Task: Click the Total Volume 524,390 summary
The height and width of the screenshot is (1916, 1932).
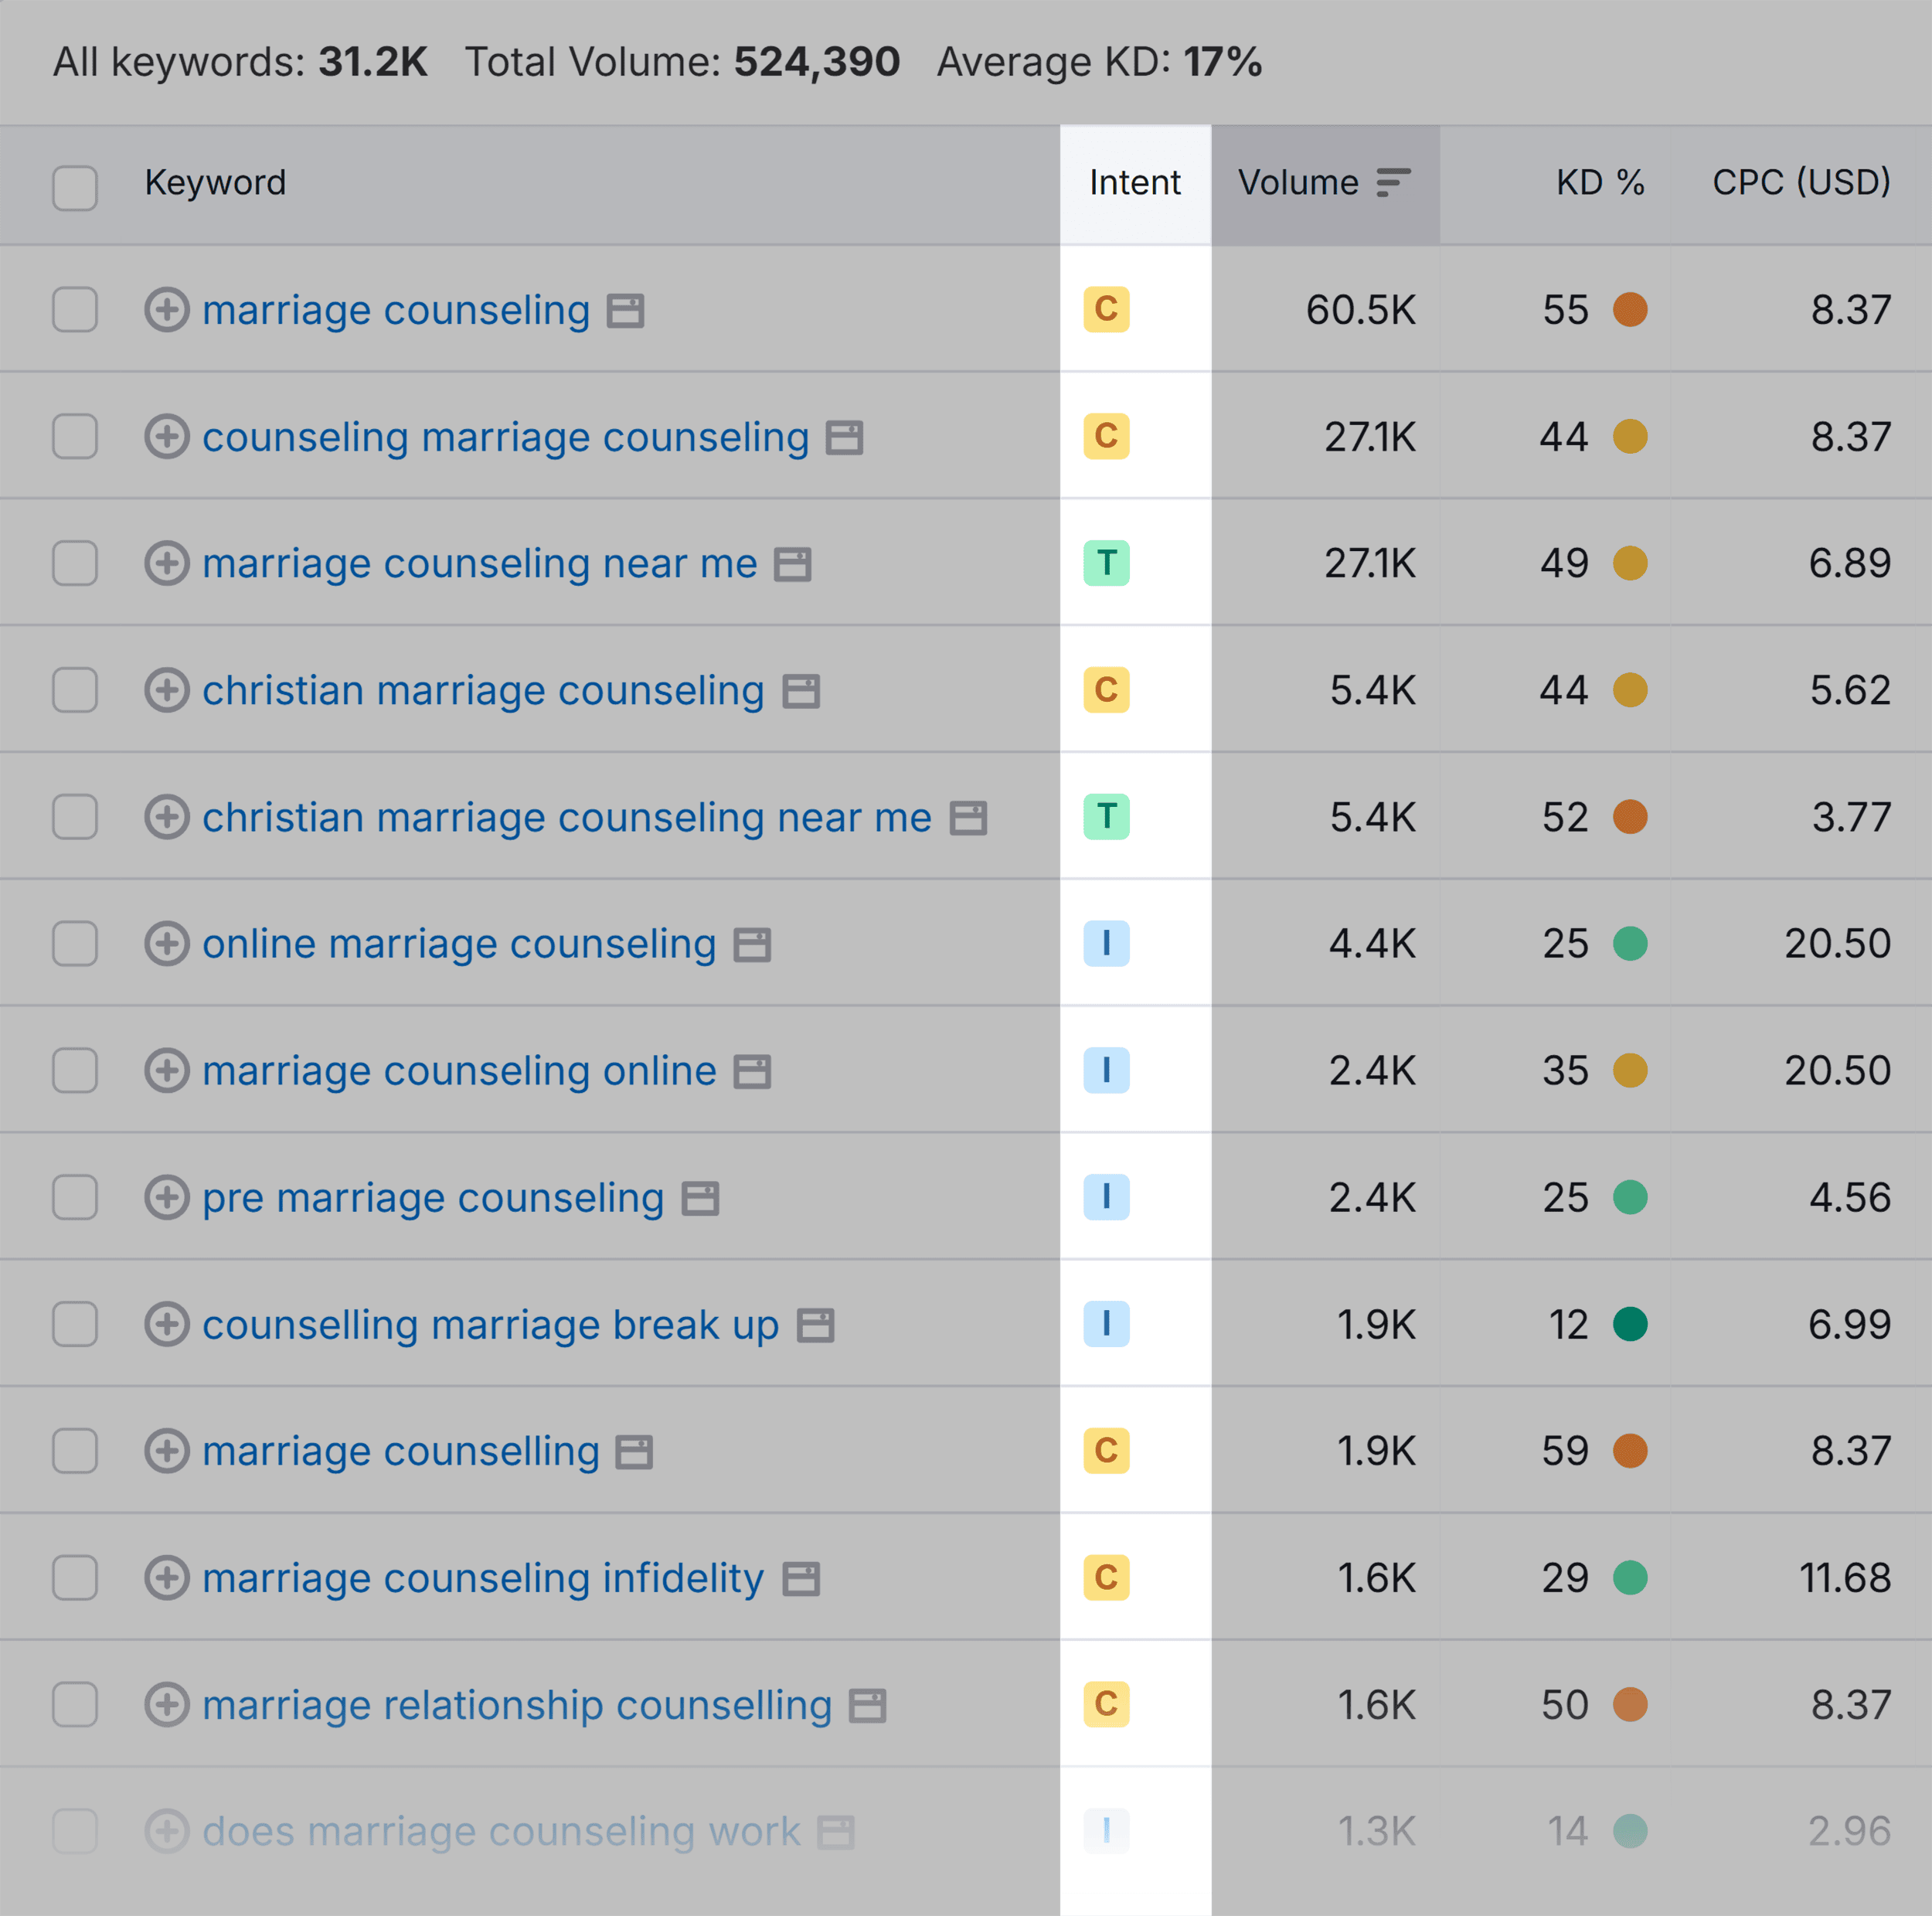Action: click(682, 62)
